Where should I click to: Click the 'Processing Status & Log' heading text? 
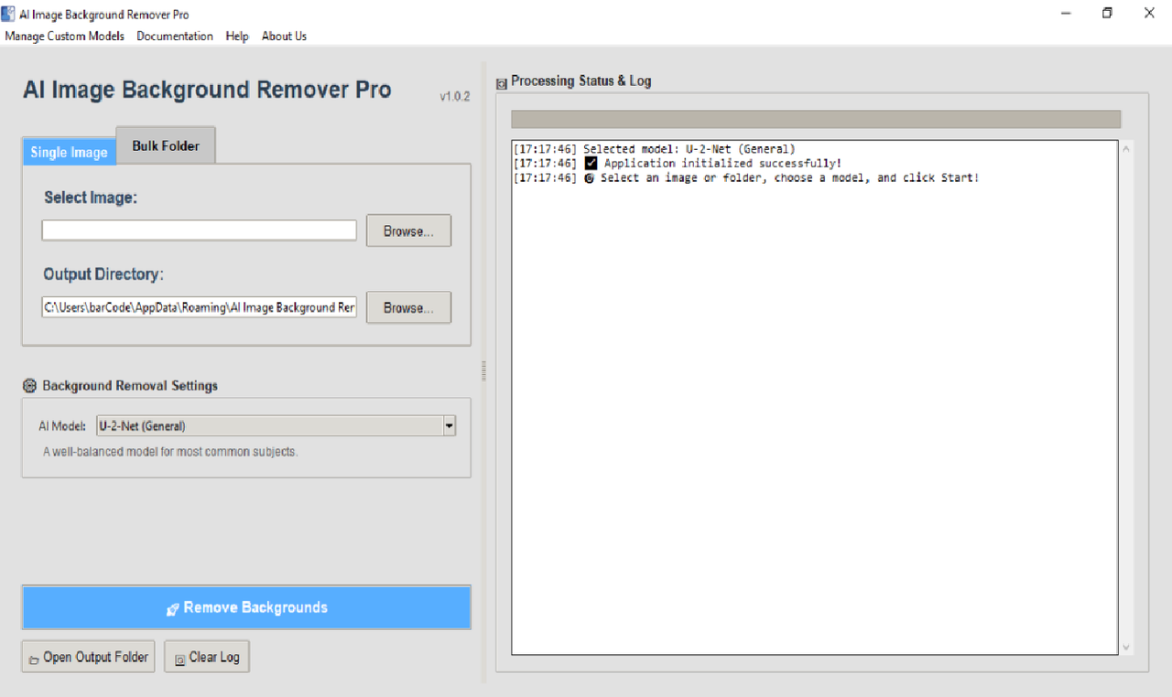pyautogui.click(x=581, y=80)
